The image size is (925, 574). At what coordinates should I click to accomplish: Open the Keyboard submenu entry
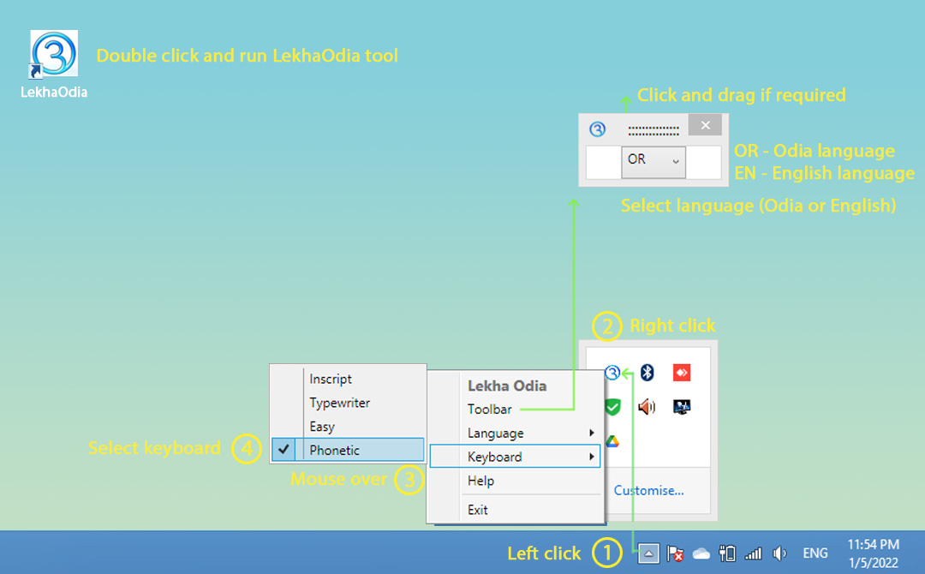[x=515, y=457]
